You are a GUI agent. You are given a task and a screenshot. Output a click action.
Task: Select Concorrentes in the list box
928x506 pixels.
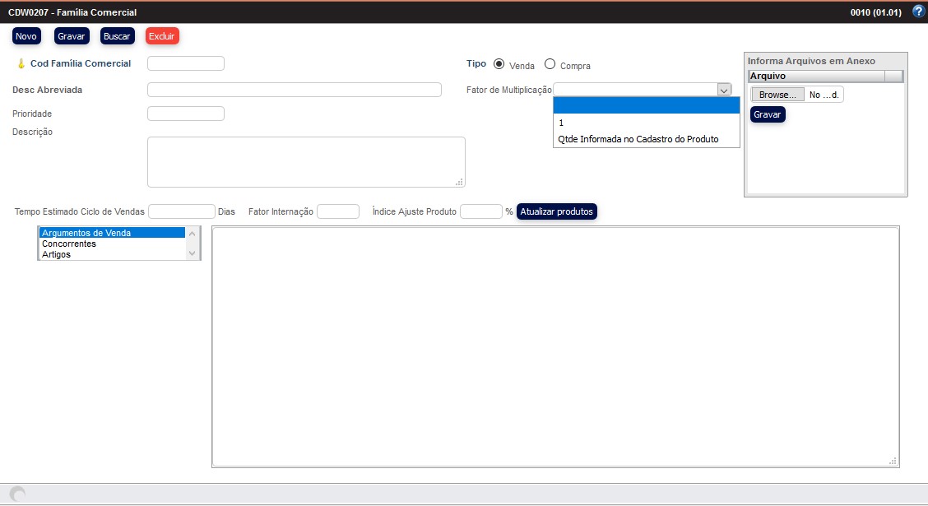click(111, 244)
